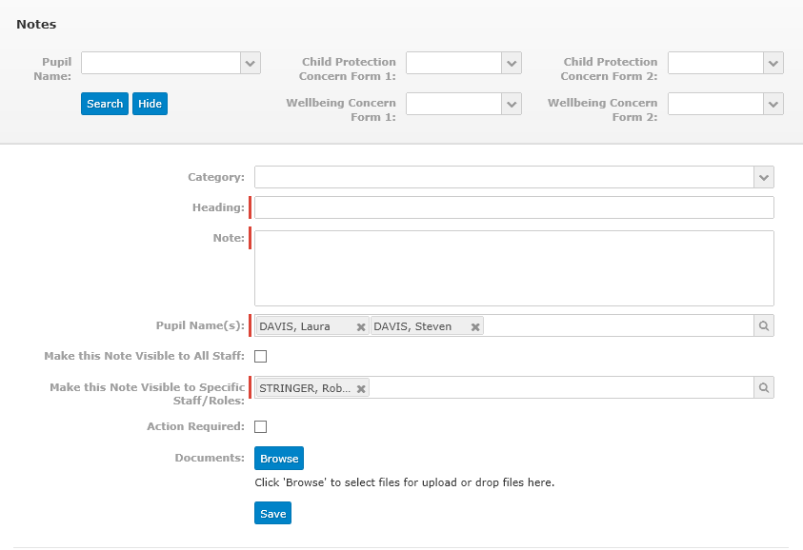This screenshot has width=803, height=550.
Task: Remove DAVIS, Laura from pupil names
Action: (361, 327)
